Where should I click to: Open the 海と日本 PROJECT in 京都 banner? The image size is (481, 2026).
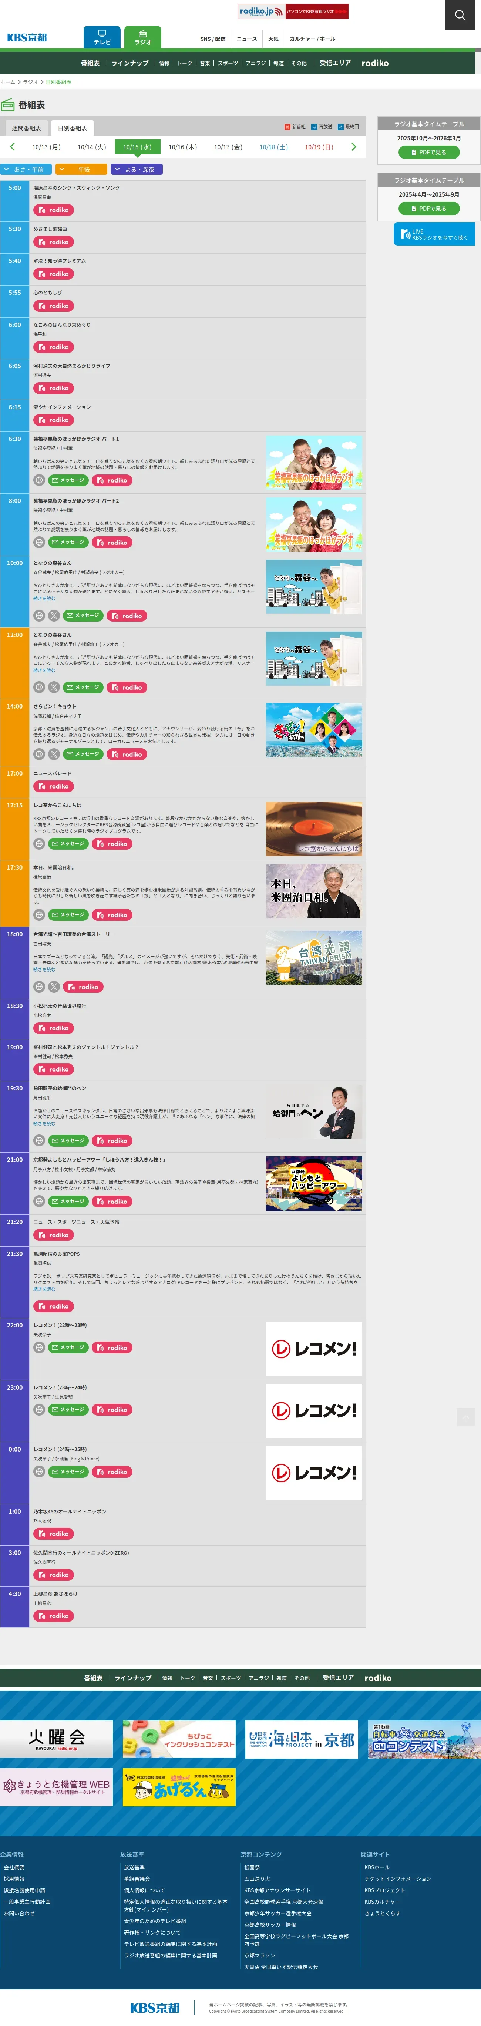(301, 1739)
